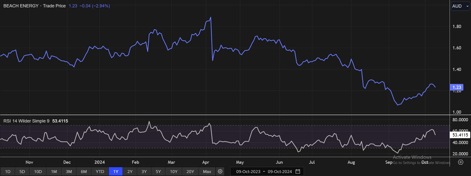Screen dimensions: 471x176
Task: Click the -0.04 (-2.94%) price change text
Action: [95, 6]
